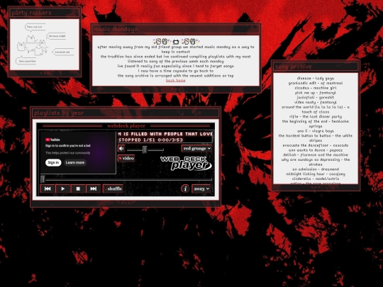Click the 'party rockers' window title
This screenshot has width=383, height=287.
pos(31,13)
